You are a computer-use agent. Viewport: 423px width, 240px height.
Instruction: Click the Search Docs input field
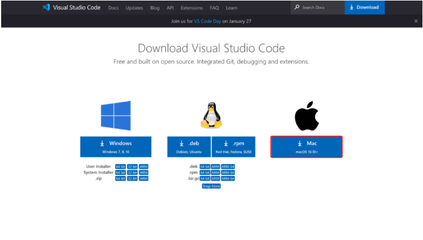point(317,7)
